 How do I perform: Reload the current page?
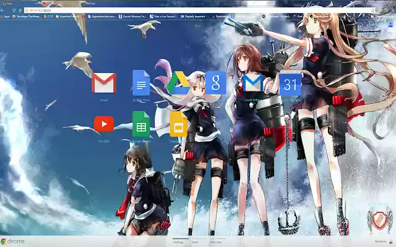[14, 10]
